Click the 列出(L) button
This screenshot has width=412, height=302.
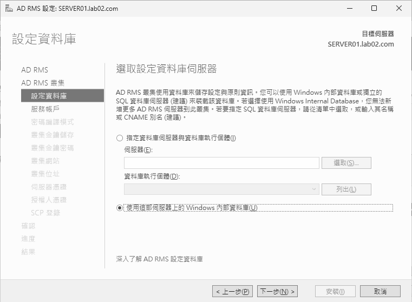346,189
